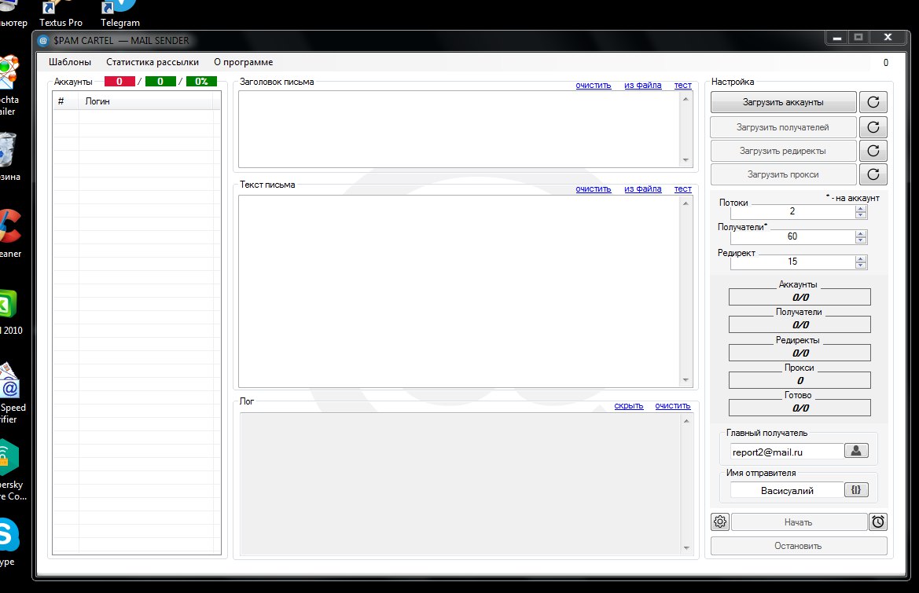
Task: Click Прокси counter box
Action: 800,380
